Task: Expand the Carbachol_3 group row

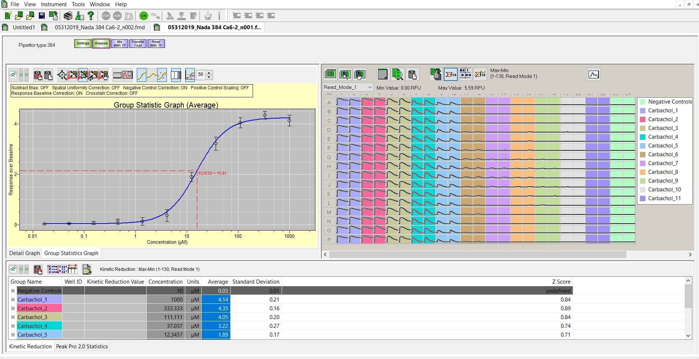Action: [13, 317]
